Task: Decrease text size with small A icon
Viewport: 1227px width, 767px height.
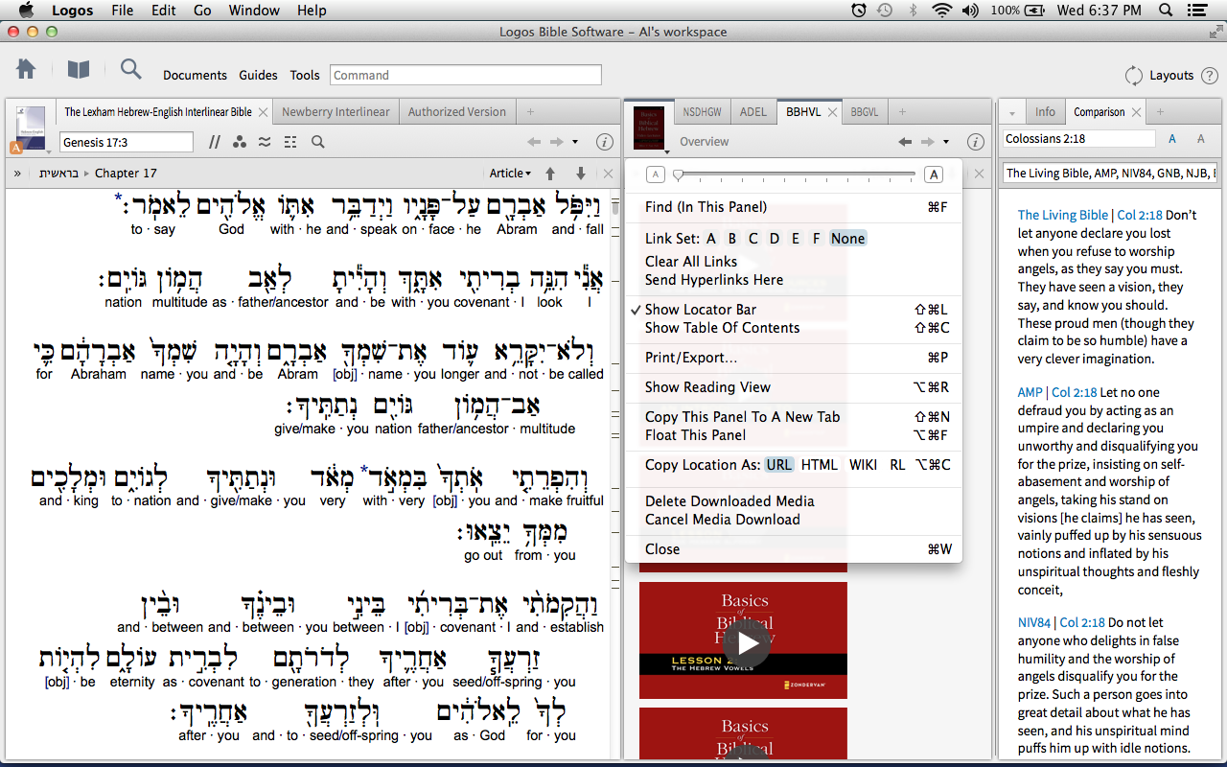Action: click(x=656, y=174)
